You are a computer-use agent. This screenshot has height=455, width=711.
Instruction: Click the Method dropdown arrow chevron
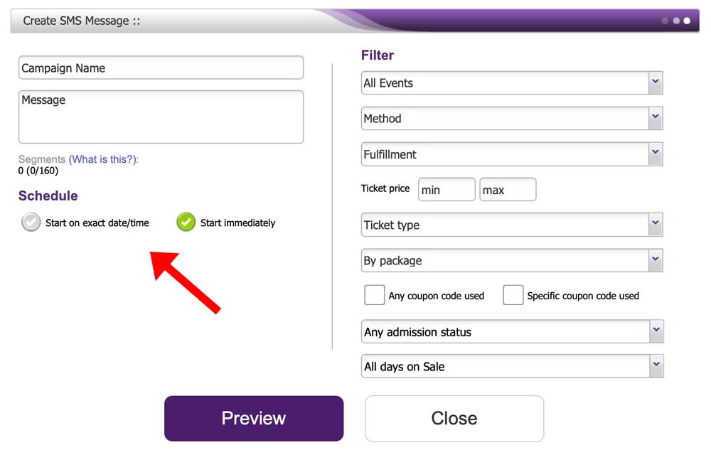coord(656,118)
